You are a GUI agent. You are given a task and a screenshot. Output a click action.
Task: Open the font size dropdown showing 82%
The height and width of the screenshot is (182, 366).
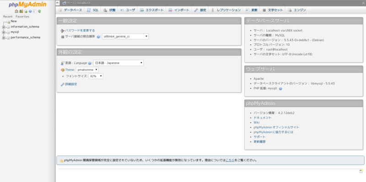click(x=96, y=76)
